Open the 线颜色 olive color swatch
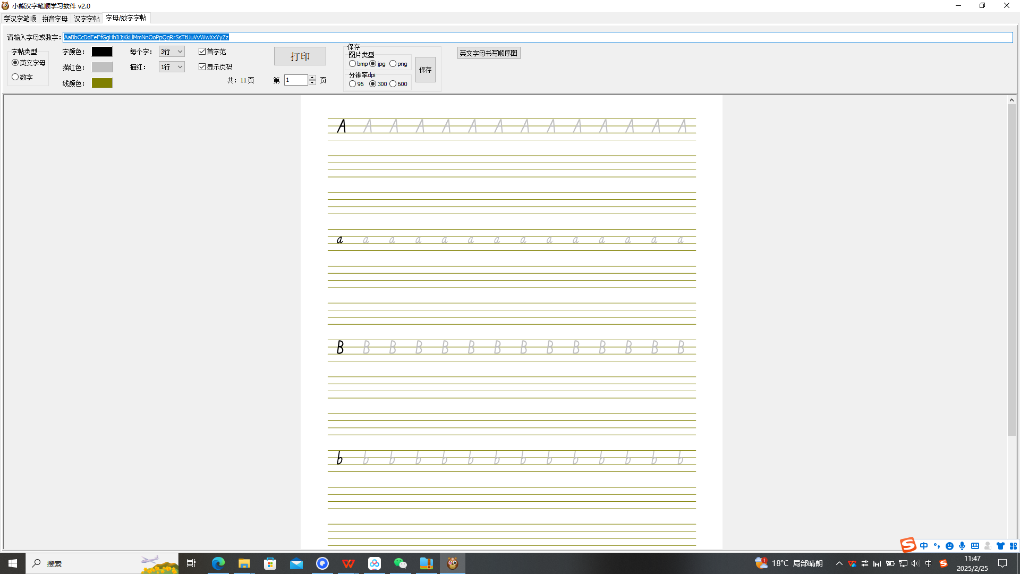 [102, 83]
